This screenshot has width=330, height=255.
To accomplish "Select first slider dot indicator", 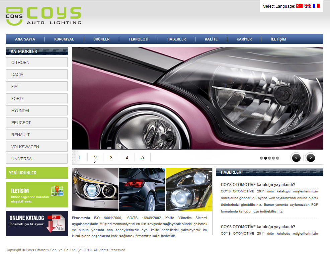I will coord(261,158).
